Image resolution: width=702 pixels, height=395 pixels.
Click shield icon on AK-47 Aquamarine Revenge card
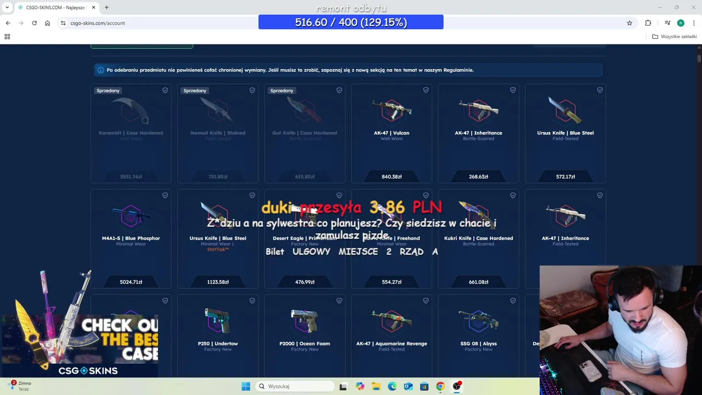tap(426, 301)
